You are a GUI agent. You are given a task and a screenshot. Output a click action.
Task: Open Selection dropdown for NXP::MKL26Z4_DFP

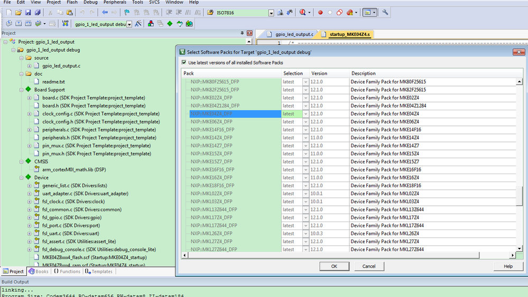coord(305,234)
